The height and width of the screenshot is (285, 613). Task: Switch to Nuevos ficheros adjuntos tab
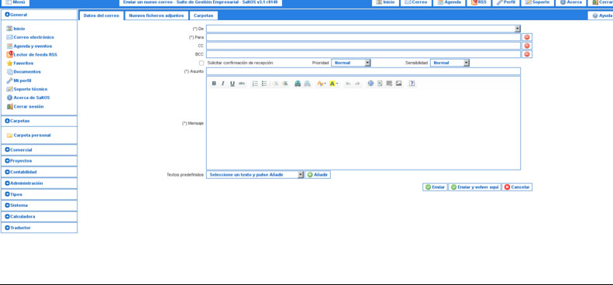click(x=157, y=15)
